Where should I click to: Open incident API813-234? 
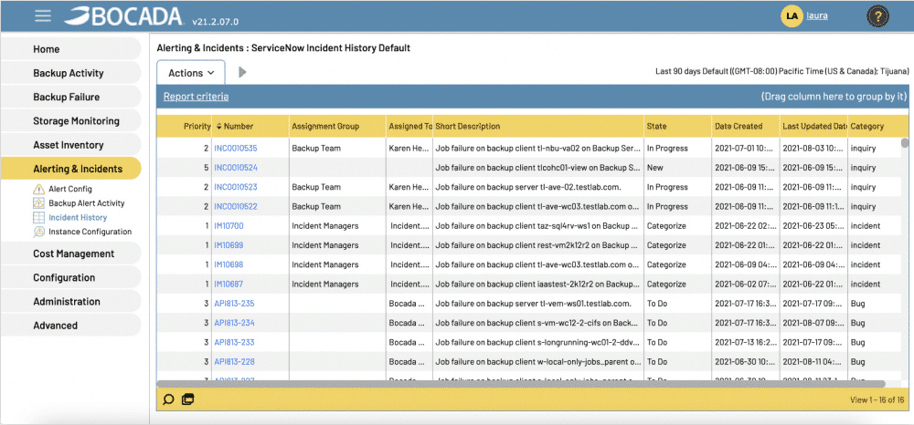click(x=234, y=323)
